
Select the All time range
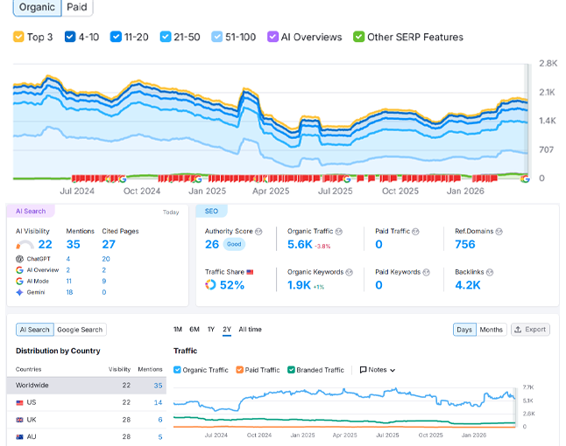pos(250,330)
